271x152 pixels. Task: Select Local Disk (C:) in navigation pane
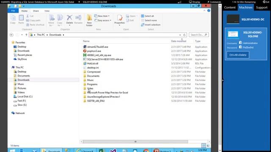pos(25,97)
